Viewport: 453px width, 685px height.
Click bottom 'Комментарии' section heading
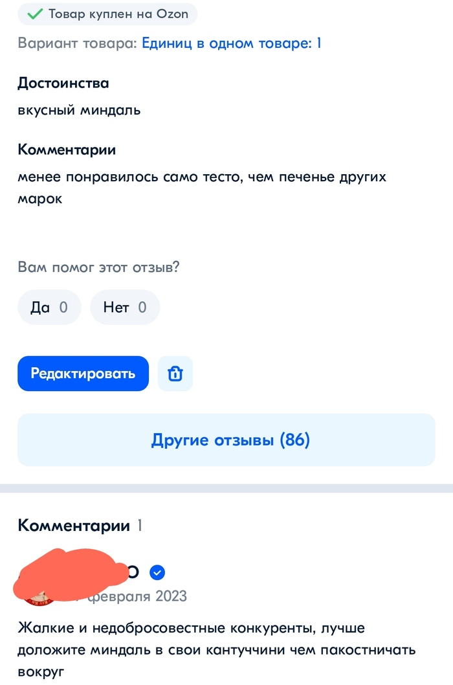click(74, 526)
